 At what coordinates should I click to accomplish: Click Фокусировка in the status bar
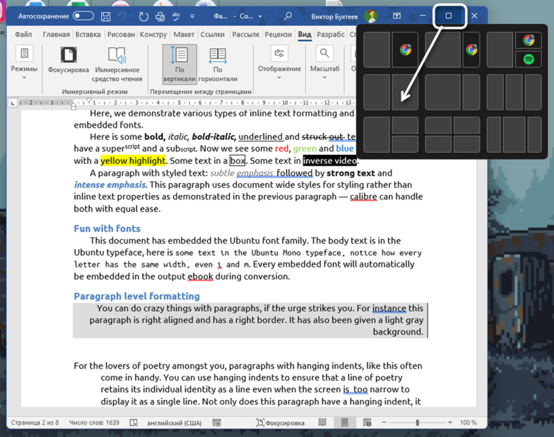click(x=280, y=422)
